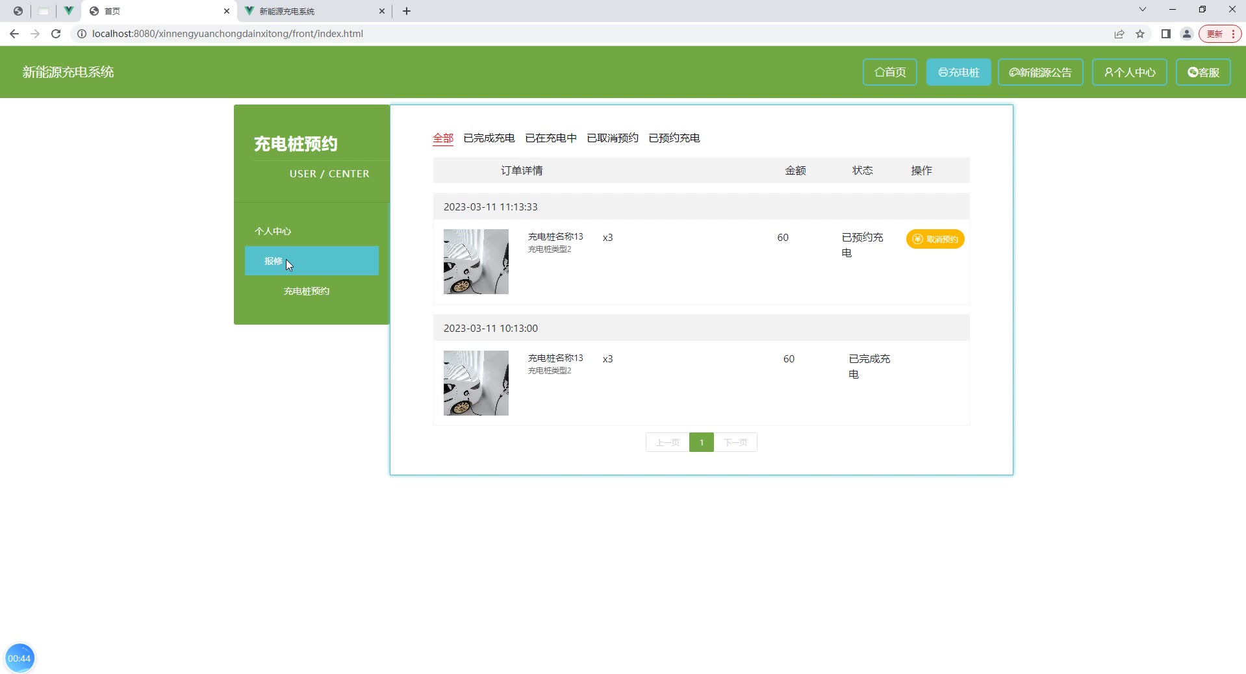Open a new browser tab with plus icon
The width and height of the screenshot is (1246, 674).
click(407, 11)
